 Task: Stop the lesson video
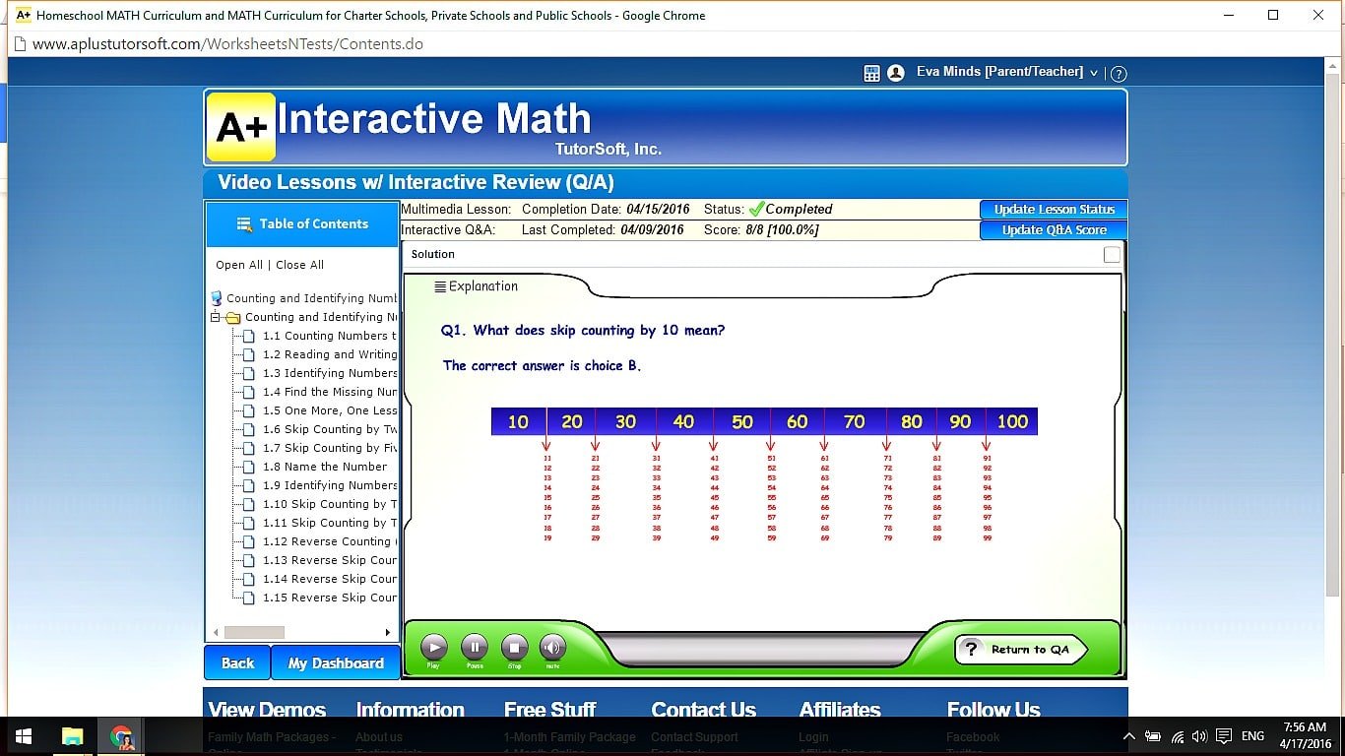click(x=513, y=649)
